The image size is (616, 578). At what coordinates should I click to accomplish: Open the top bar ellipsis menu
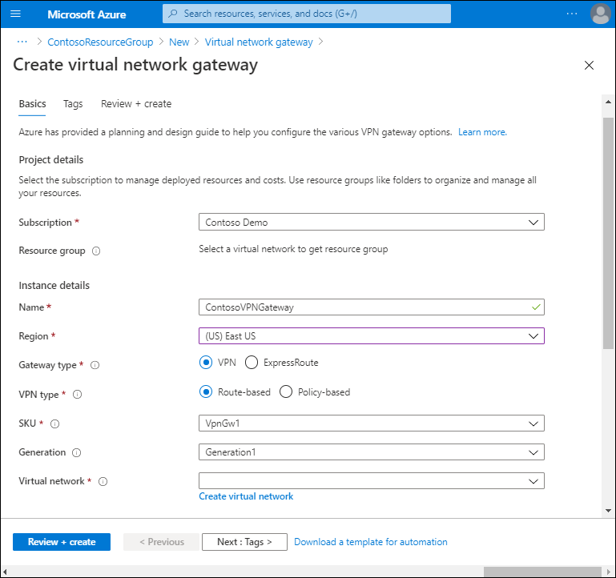point(572,14)
